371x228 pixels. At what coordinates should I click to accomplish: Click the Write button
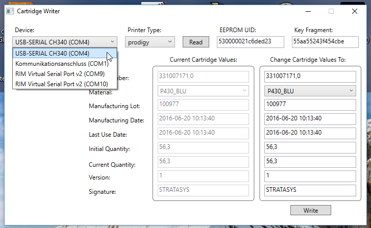click(311, 210)
